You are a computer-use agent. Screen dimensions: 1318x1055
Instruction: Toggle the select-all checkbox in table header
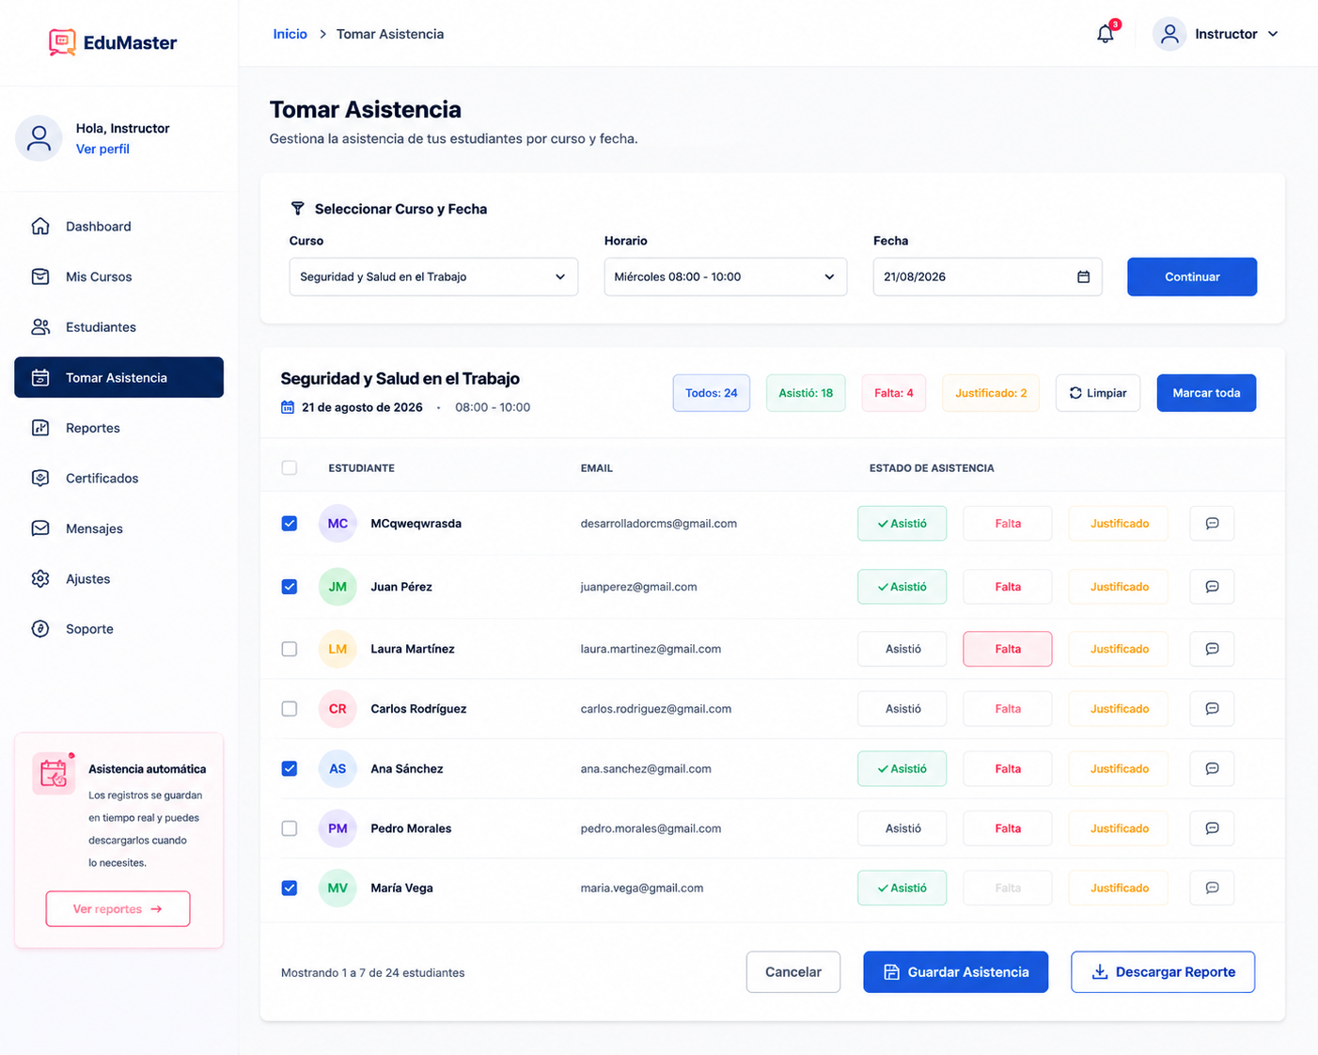[x=290, y=467]
